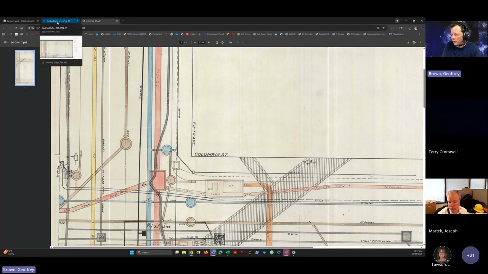Open browser extensions puzzle icon
Screen dimensions: 488x274
[x=392, y=28]
